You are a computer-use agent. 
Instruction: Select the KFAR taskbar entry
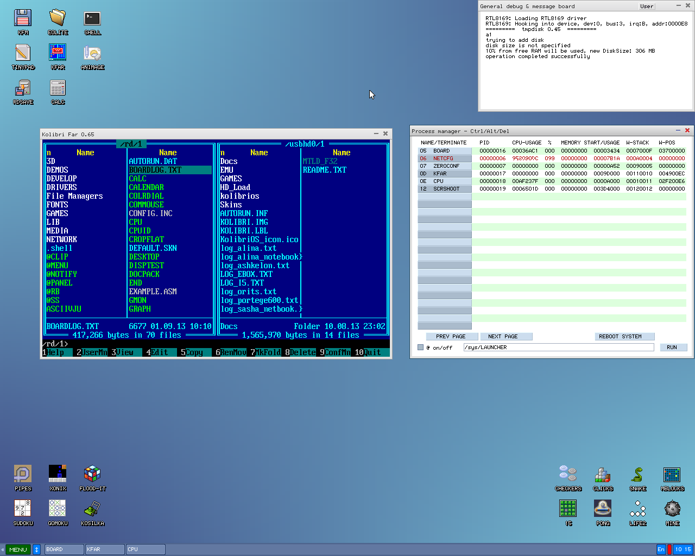point(105,549)
